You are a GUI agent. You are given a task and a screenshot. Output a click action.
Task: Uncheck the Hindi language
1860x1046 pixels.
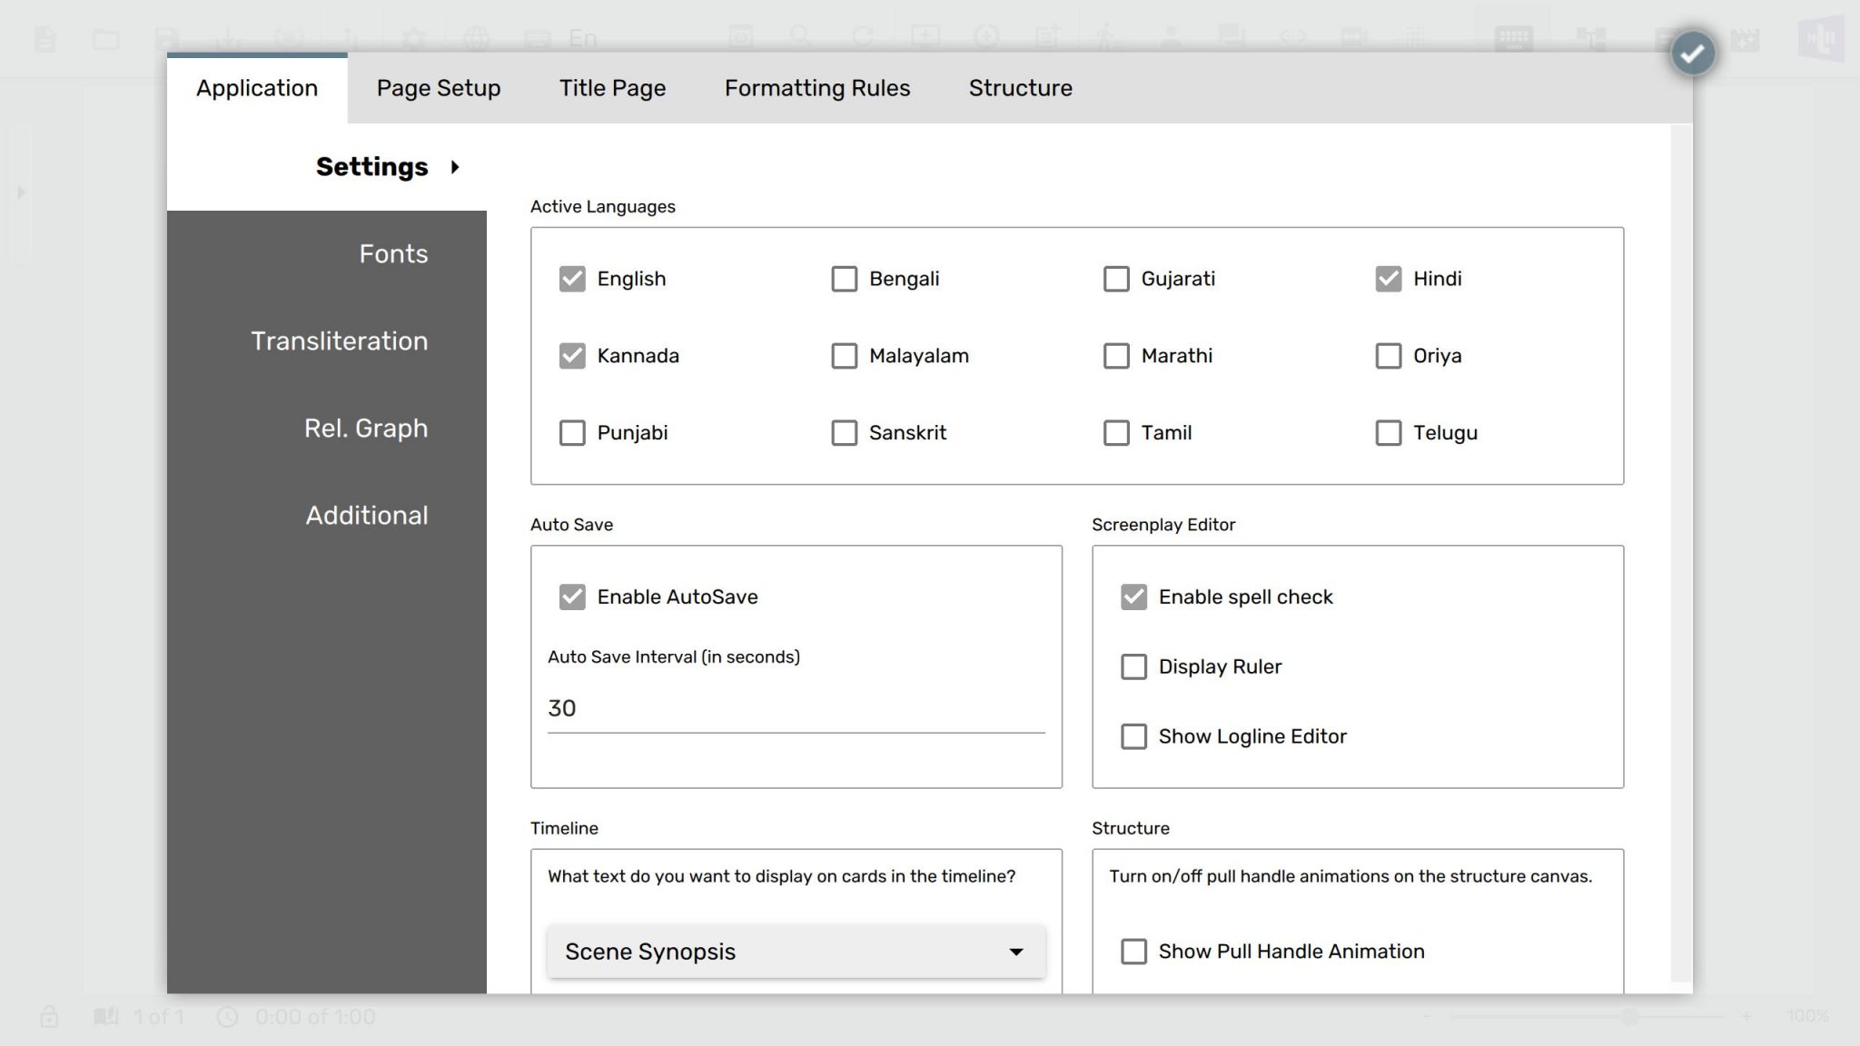pyautogui.click(x=1388, y=279)
